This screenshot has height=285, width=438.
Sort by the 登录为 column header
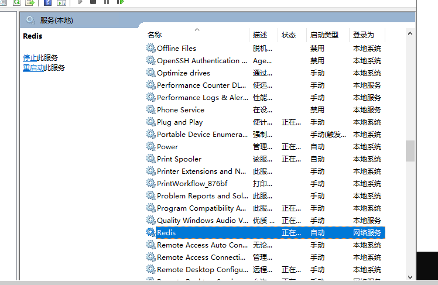[367, 35]
